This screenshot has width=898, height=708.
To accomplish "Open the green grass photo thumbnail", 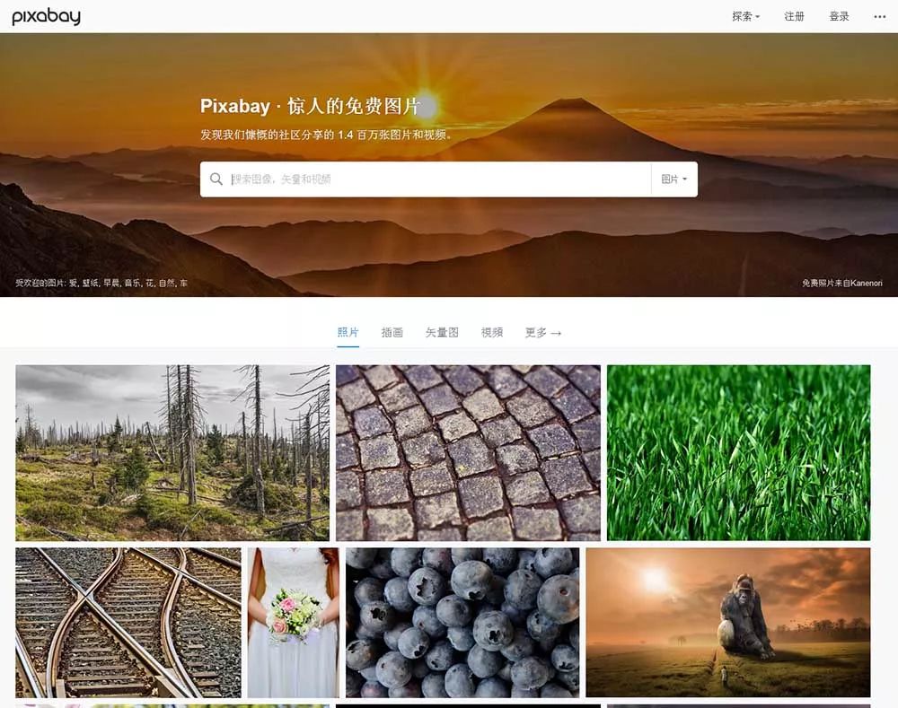I will [x=739, y=453].
